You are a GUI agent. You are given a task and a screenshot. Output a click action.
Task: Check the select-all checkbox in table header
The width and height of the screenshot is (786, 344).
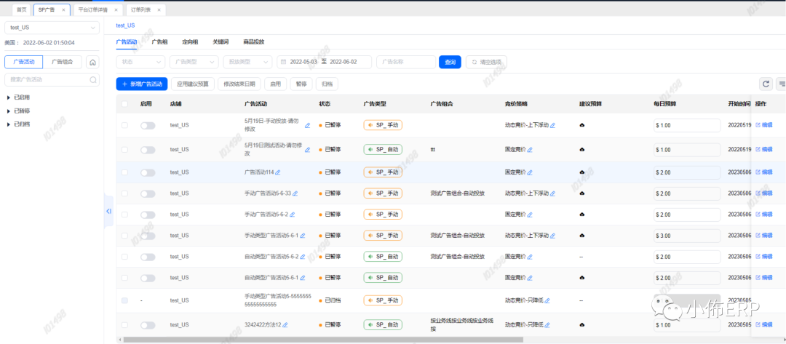[124, 104]
